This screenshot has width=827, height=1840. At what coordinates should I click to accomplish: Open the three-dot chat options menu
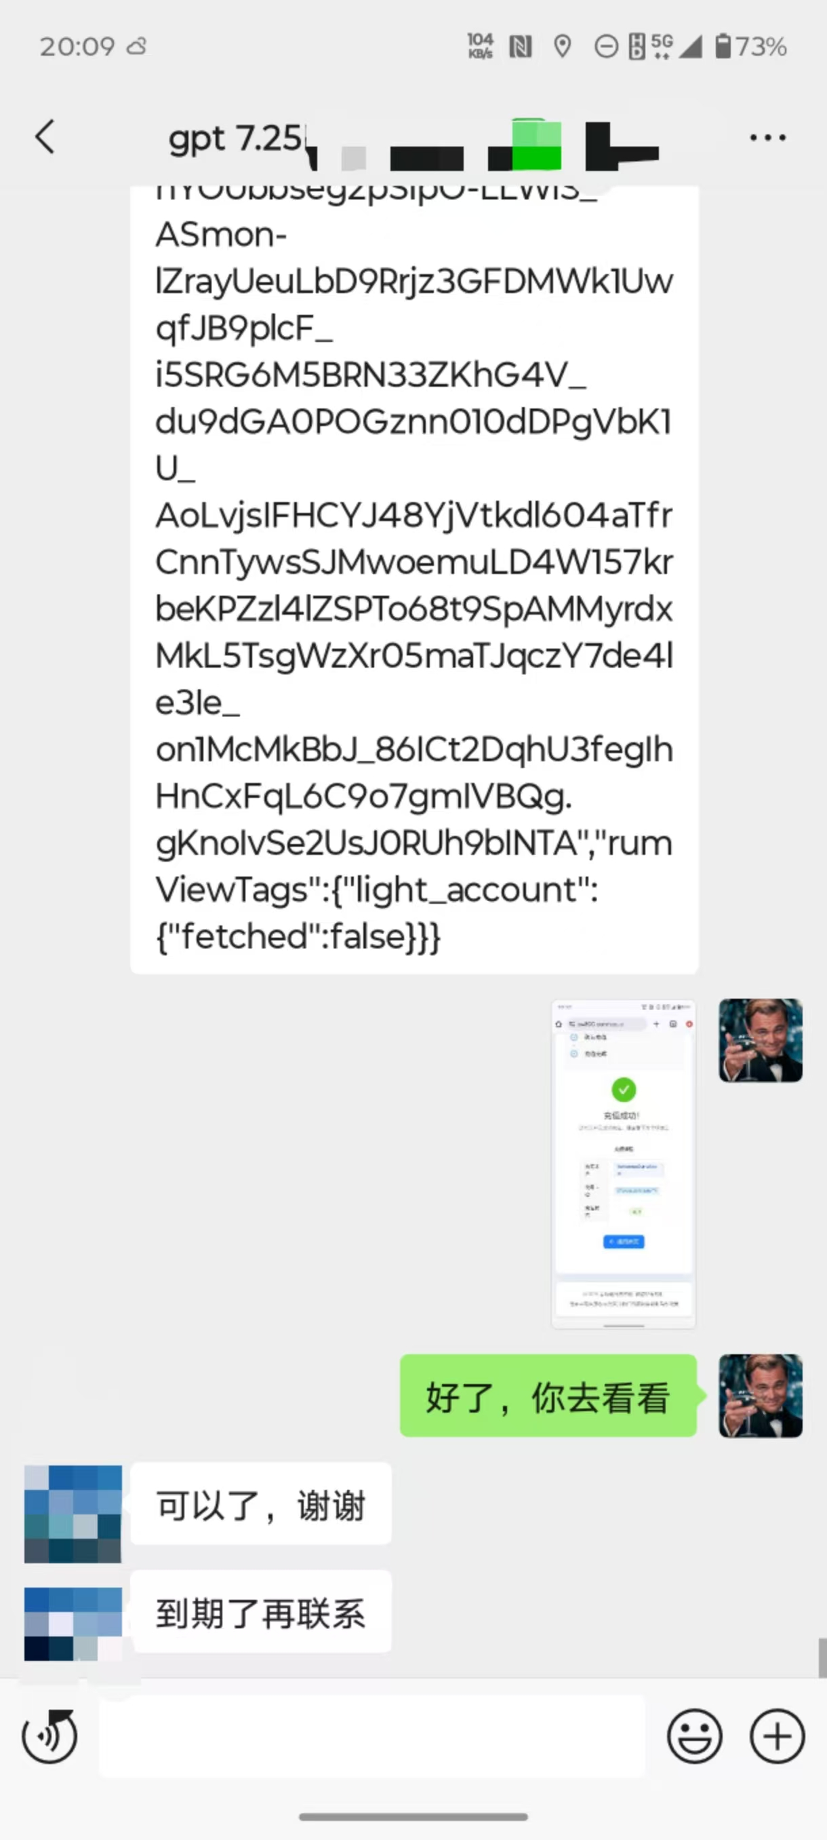coord(768,137)
